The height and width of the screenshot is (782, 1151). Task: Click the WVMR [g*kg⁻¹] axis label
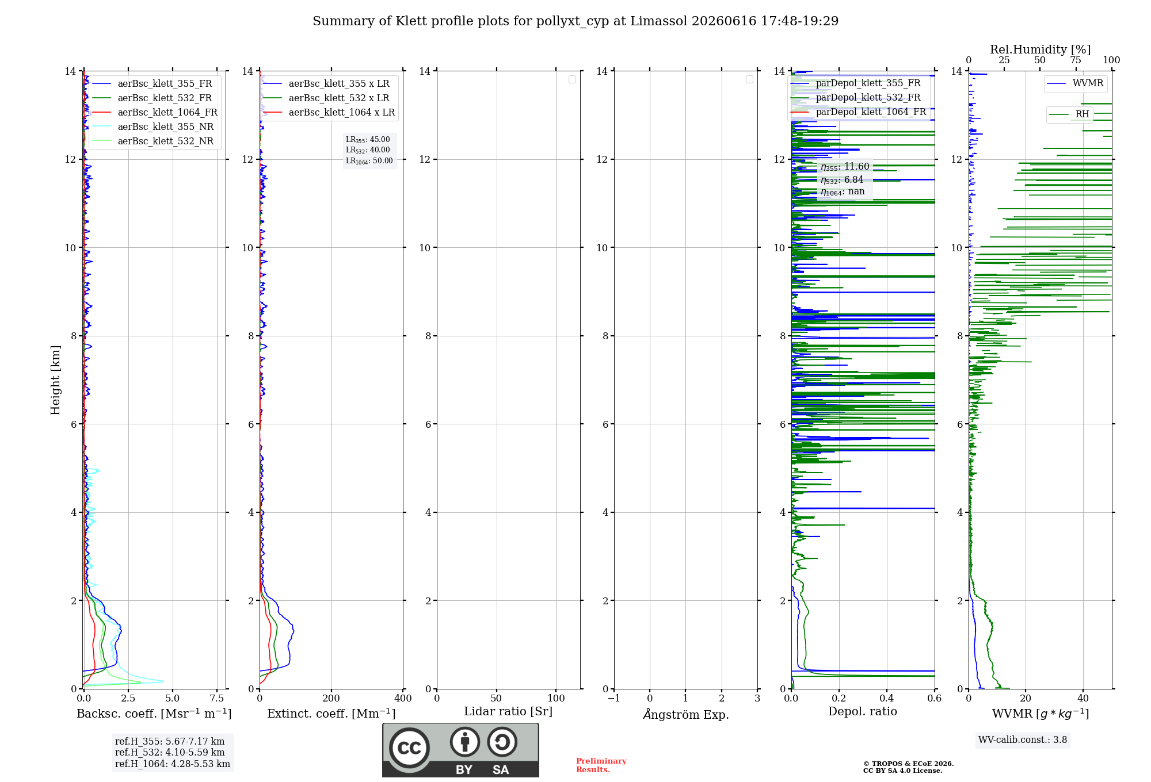1041,714
